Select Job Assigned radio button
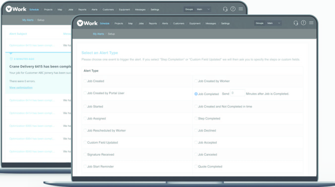The image size is (335, 187). (x=85, y=118)
